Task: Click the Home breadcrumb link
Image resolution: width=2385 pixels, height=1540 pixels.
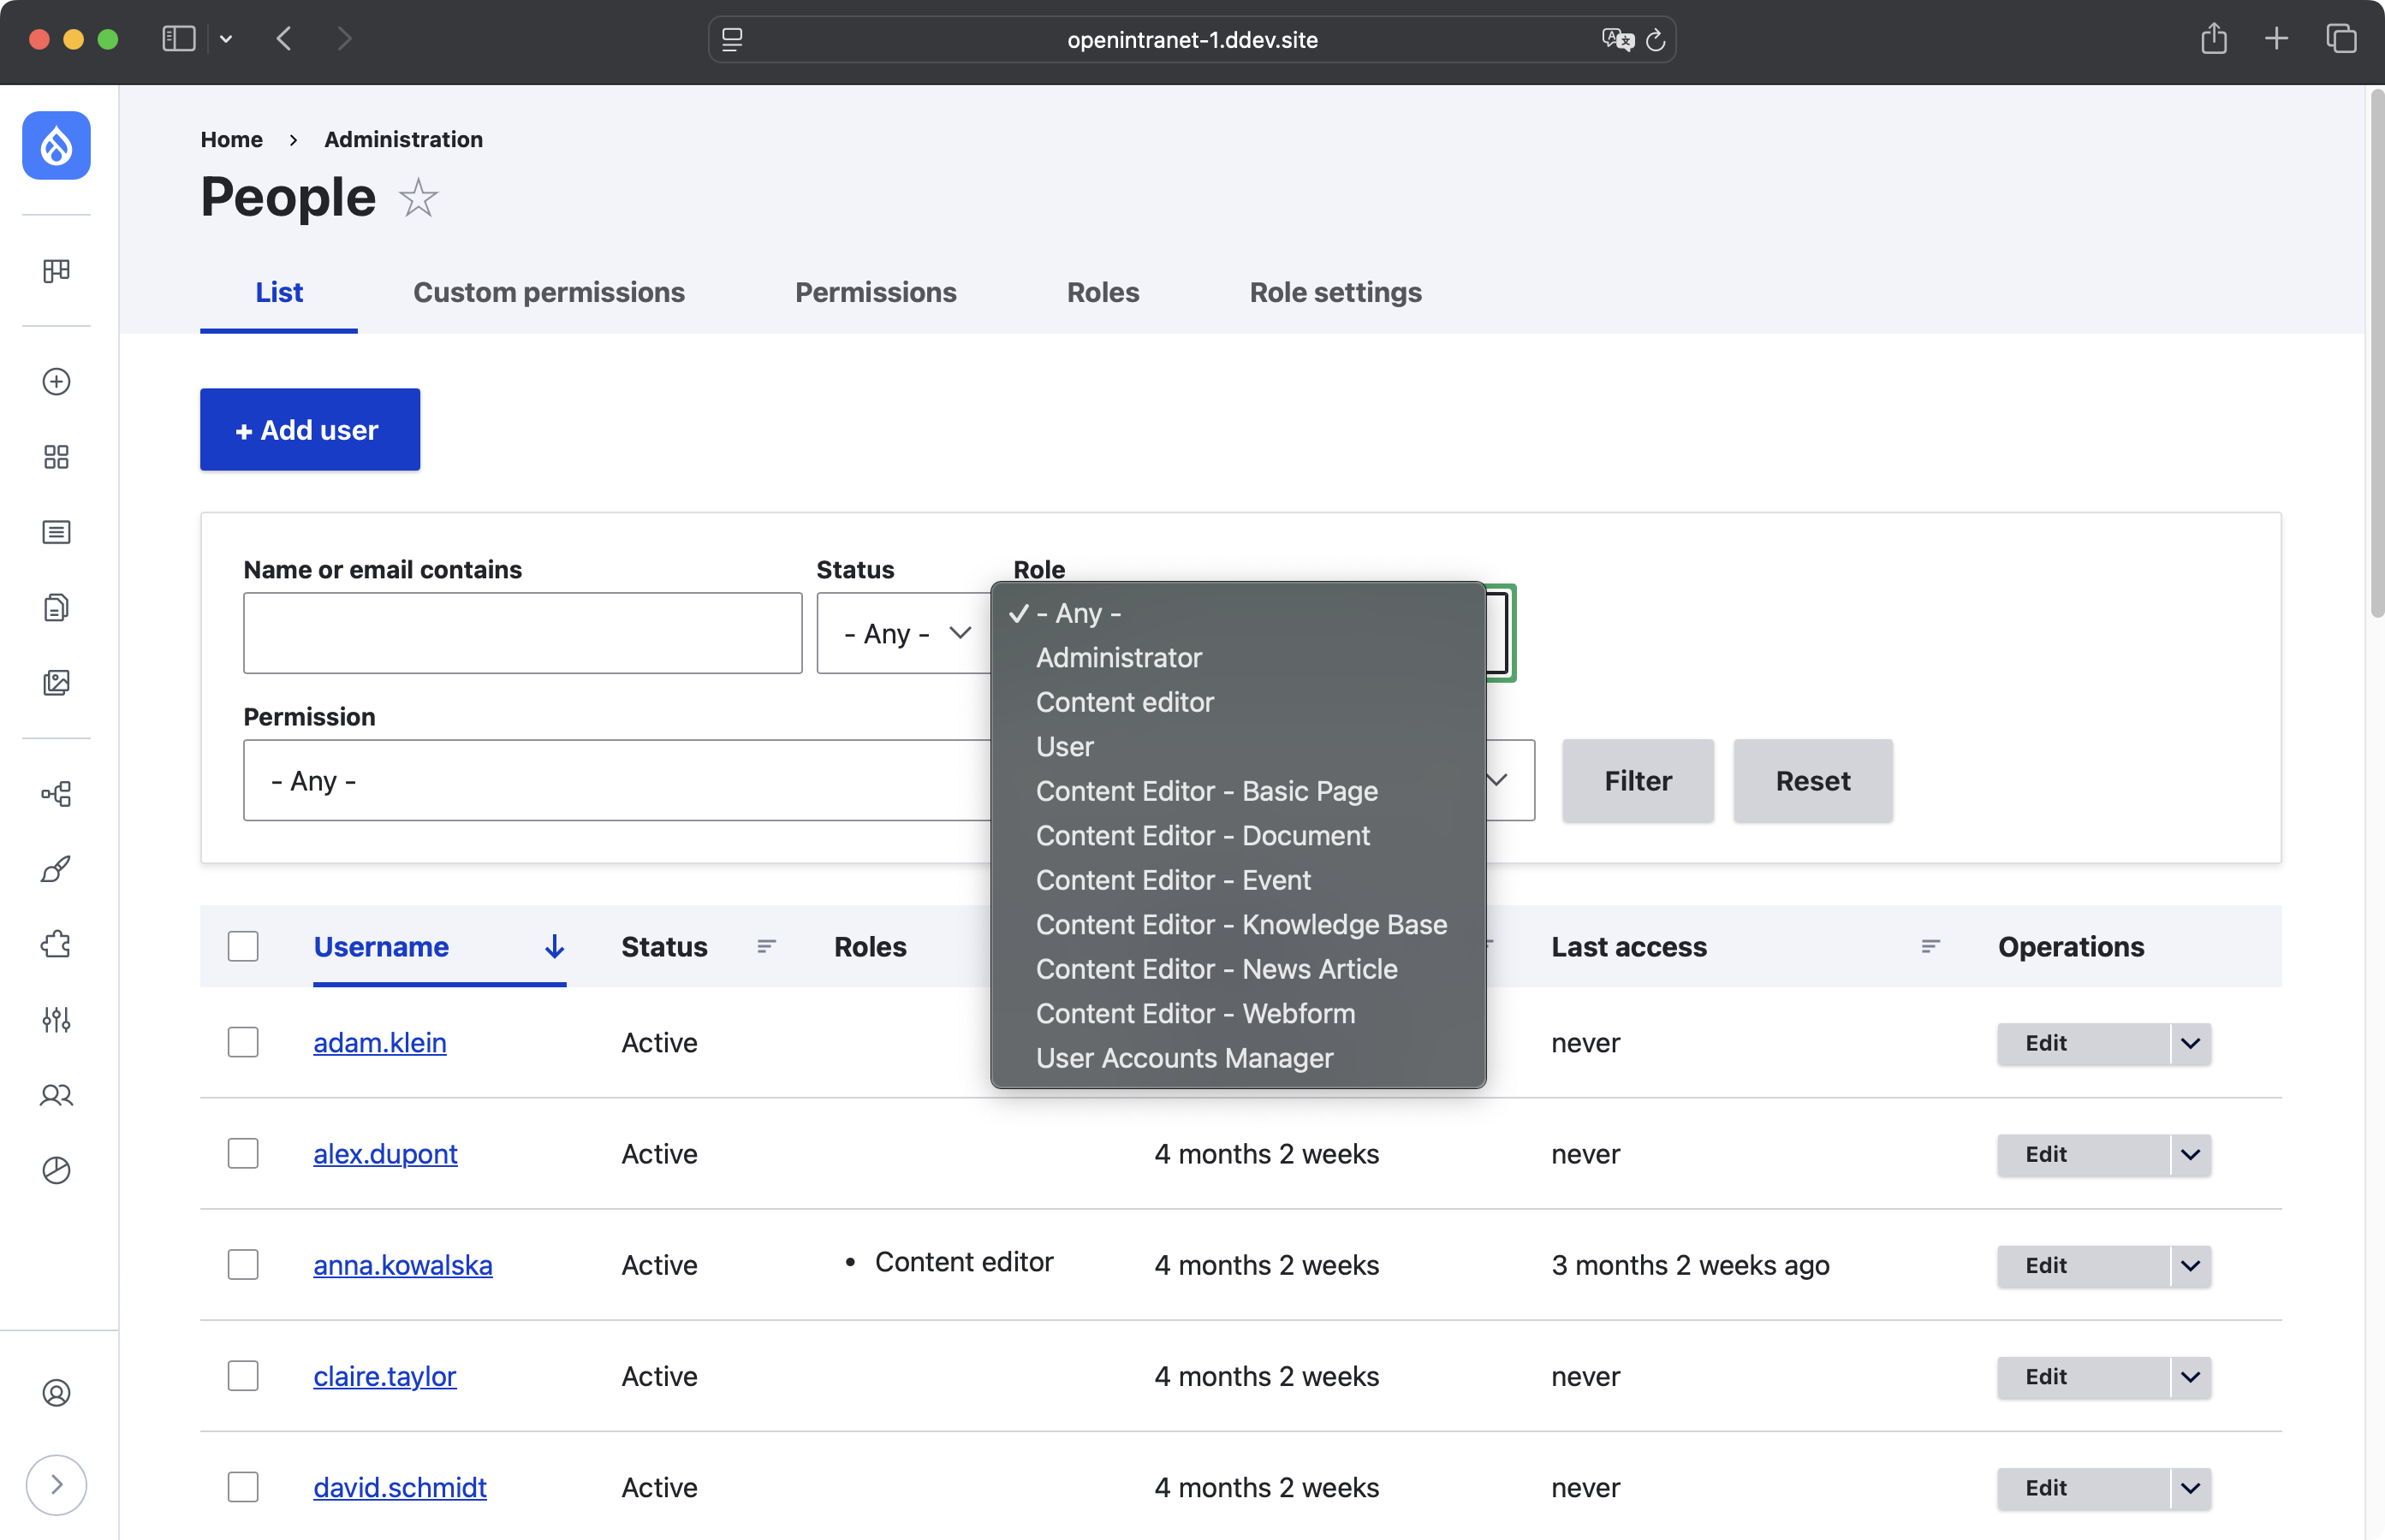Action: coord(231,139)
